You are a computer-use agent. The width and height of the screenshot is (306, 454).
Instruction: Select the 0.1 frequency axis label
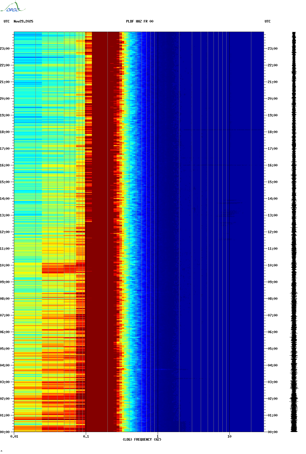[x=86, y=436]
